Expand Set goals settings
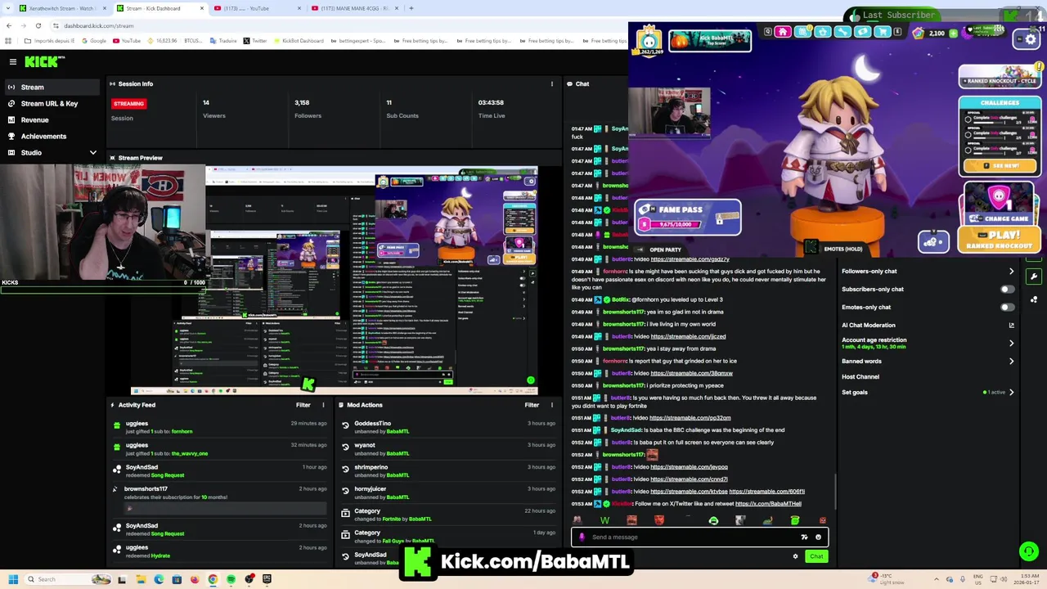 click(x=1012, y=393)
